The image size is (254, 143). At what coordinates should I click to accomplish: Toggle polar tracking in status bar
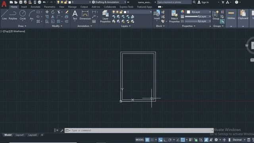(170, 140)
